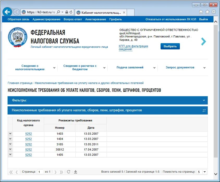
Task: Expand row with requirement number 3185
Action: pos(10,144)
